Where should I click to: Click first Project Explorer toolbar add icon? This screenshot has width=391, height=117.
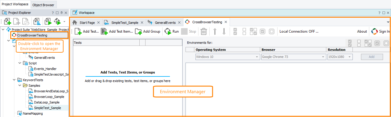point(8,21)
